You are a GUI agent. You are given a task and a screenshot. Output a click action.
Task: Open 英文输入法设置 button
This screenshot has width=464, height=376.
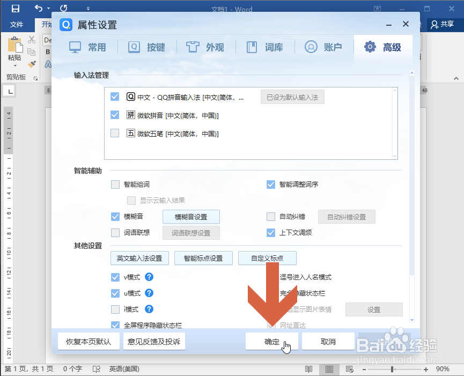[x=139, y=258]
